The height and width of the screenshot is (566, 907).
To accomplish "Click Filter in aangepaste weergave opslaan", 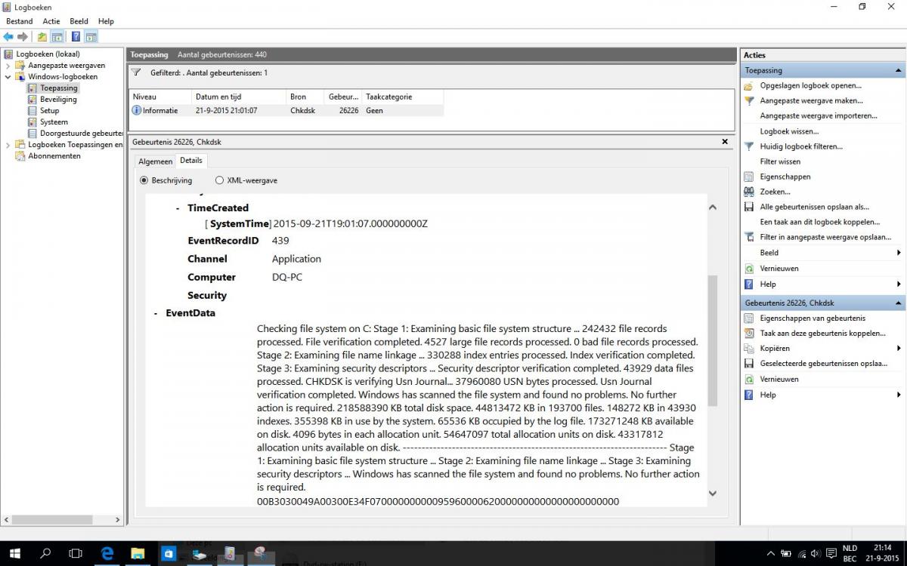I will pyautogui.click(x=825, y=237).
